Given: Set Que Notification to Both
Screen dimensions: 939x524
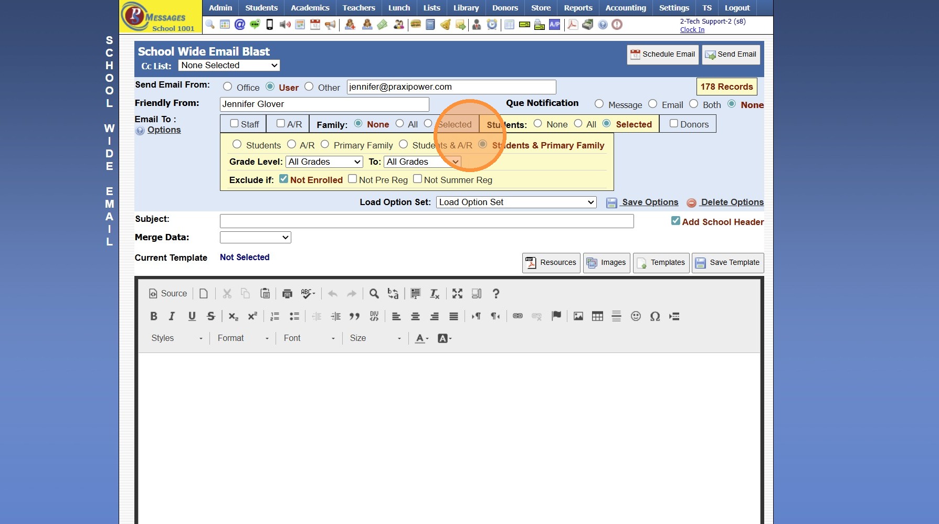Looking at the screenshot, I should [694, 104].
